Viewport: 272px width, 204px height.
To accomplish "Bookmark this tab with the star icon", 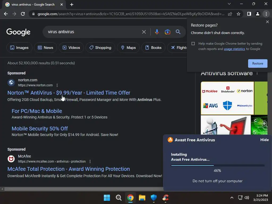I will [x=239, y=14].
